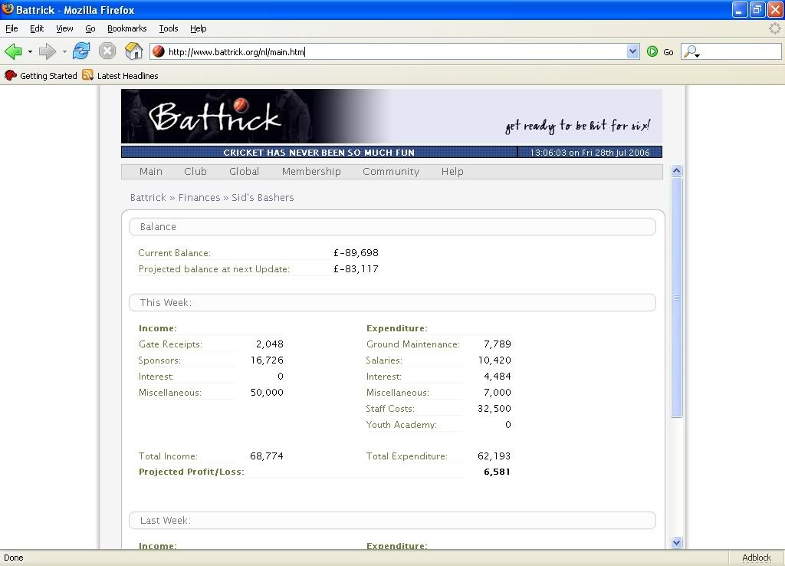Click the Back navigation arrow
Image resolution: width=785 pixels, height=566 pixels.
coord(13,51)
